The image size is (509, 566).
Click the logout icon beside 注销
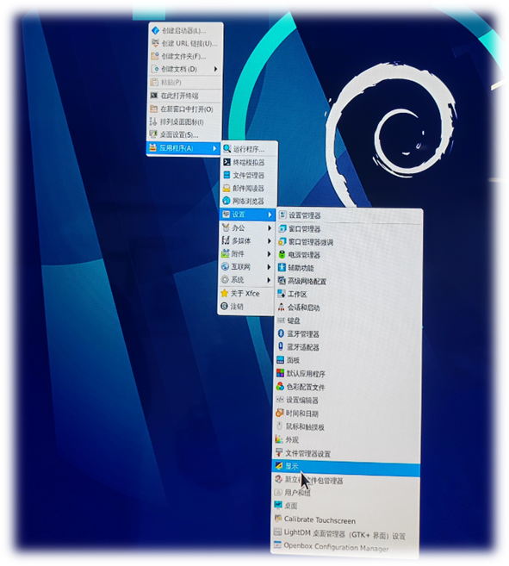[224, 306]
